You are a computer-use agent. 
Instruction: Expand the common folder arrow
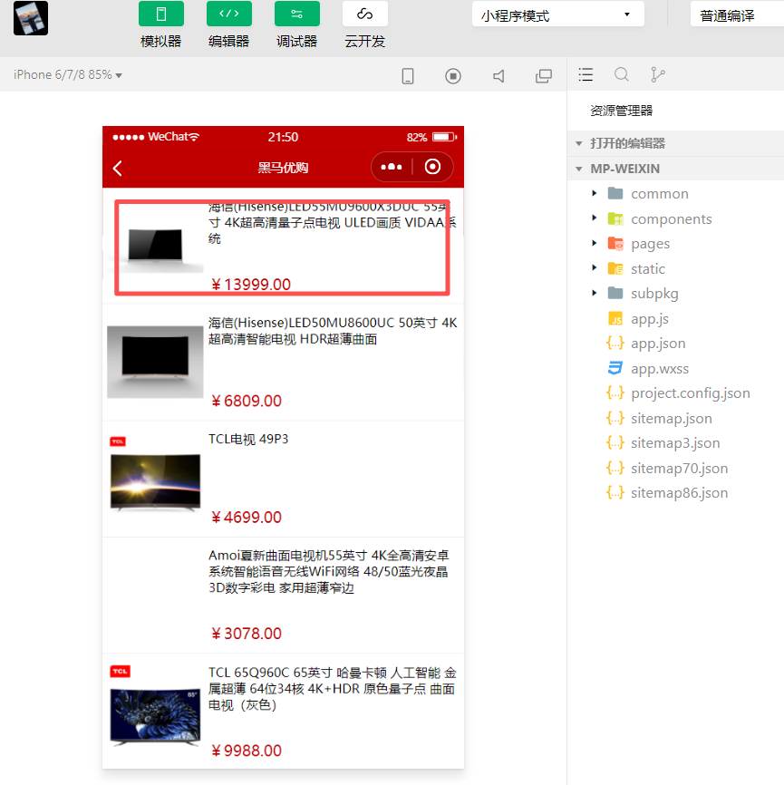pos(595,193)
